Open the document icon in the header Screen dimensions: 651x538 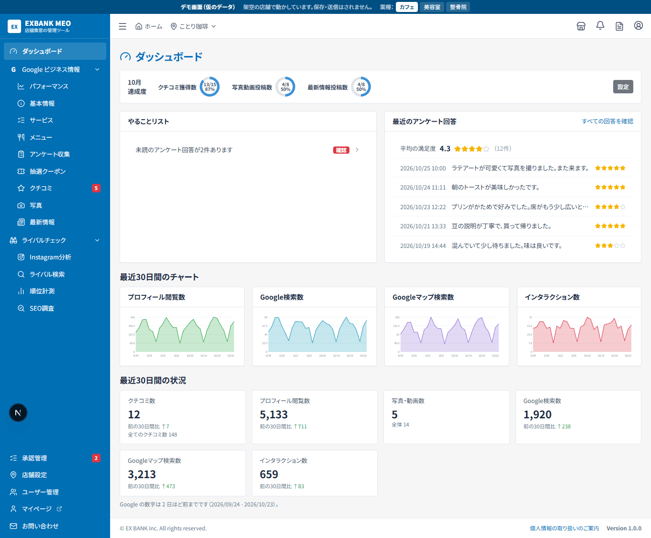[619, 26]
